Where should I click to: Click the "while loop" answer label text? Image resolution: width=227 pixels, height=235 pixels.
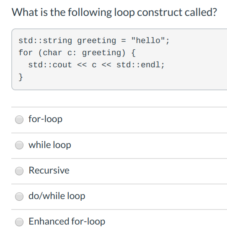(x=50, y=145)
